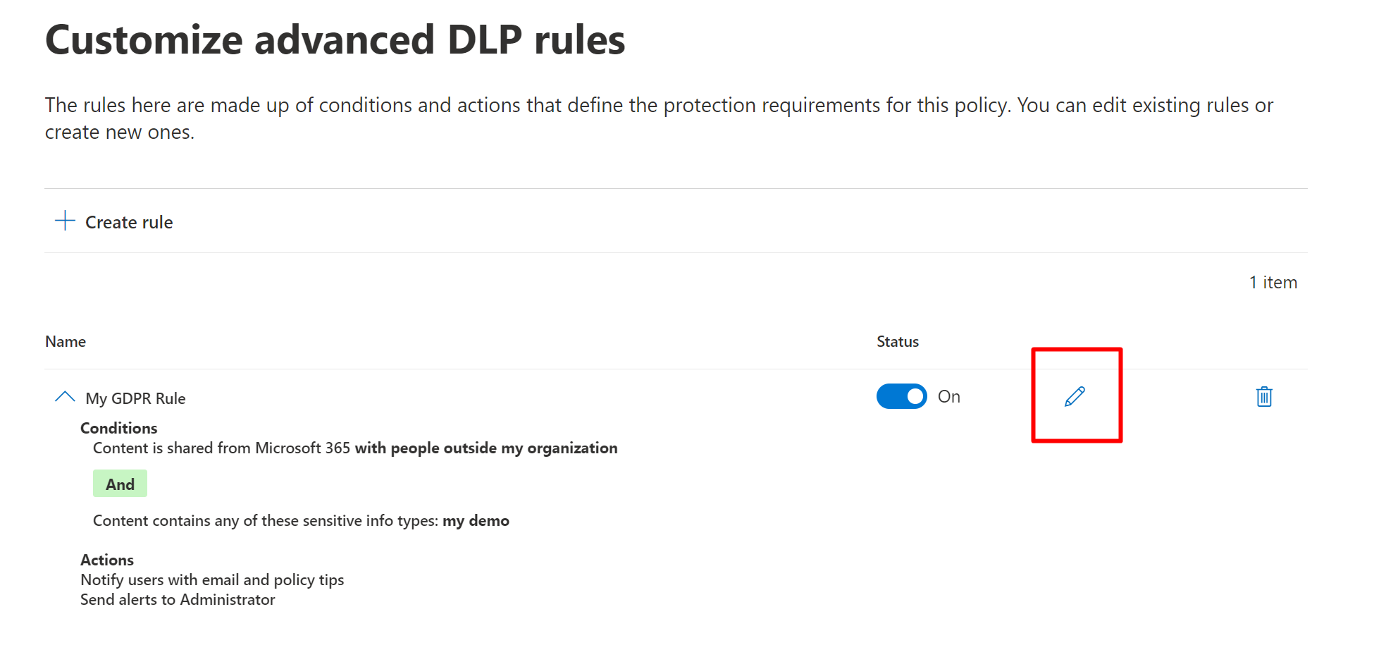Select the My GDPR Rule name
Image resolution: width=1386 pixels, height=650 pixels.
pyautogui.click(x=135, y=398)
